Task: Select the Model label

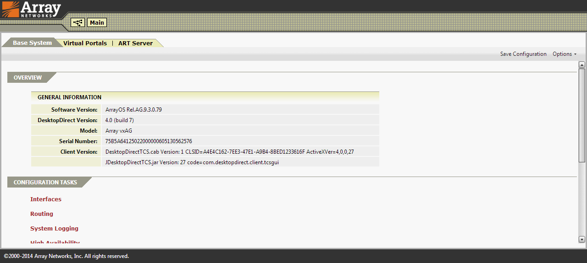Action: click(89, 131)
